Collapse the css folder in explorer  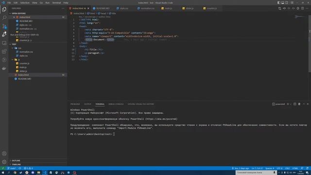pos(38,48)
